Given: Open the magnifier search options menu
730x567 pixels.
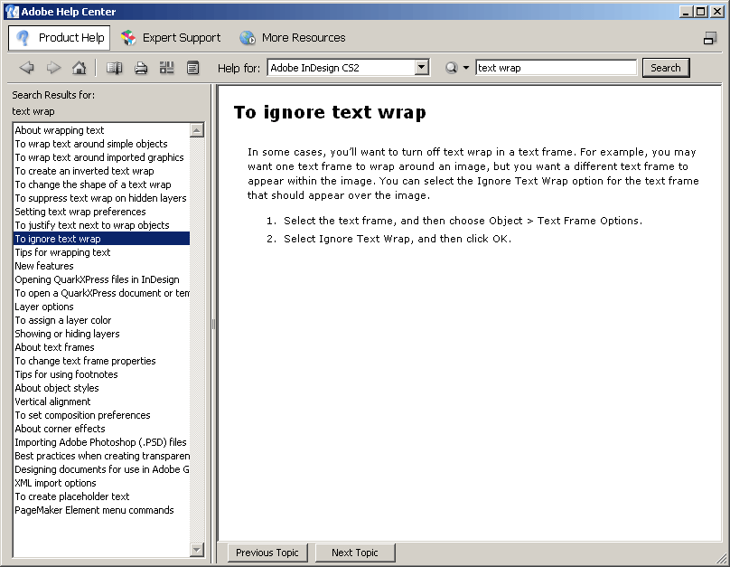Looking at the screenshot, I should click(x=457, y=68).
